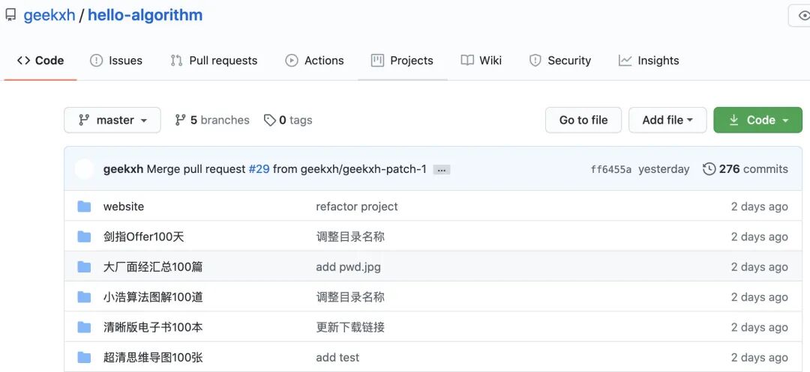Open the ff6455a commit hash

(x=611, y=169)
